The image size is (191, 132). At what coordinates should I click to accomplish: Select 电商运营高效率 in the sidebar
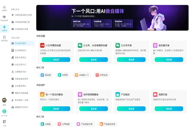(x=22, y=79)
